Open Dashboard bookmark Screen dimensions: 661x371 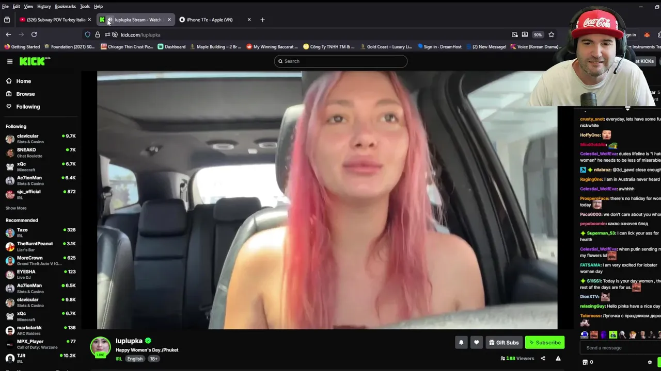(171, 47)
